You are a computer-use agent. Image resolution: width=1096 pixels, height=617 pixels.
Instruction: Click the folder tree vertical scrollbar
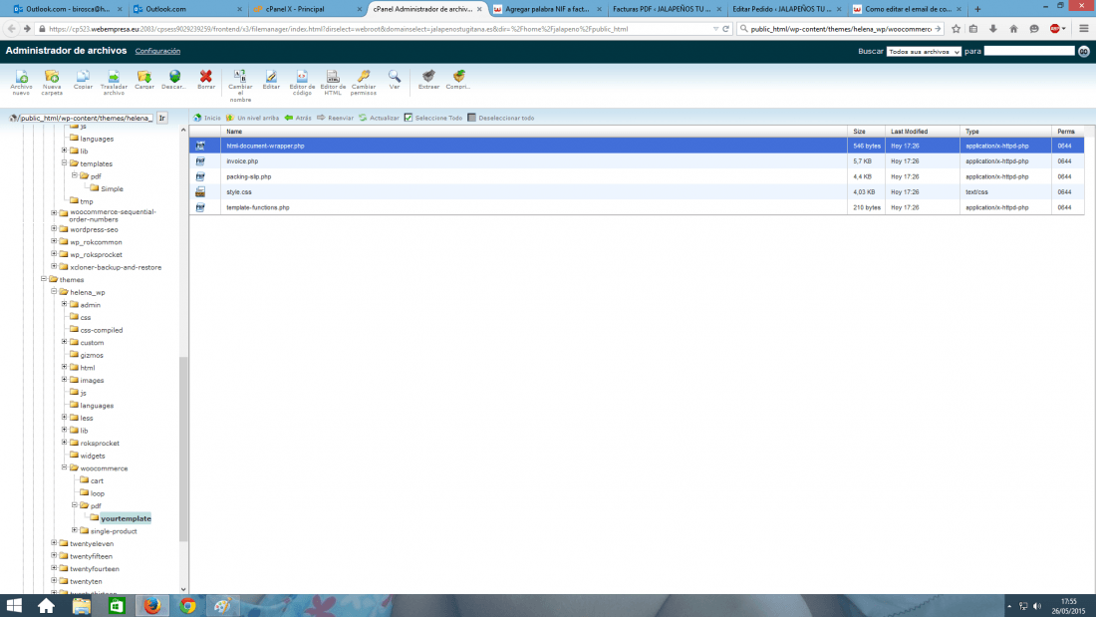click(x=183, y=448)
